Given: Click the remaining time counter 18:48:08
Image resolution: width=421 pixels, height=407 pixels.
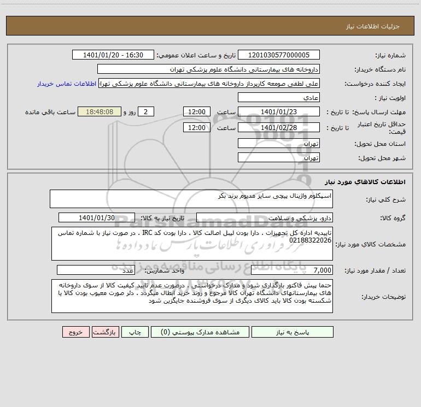Looking at the screenshot, I should point(100,111).
